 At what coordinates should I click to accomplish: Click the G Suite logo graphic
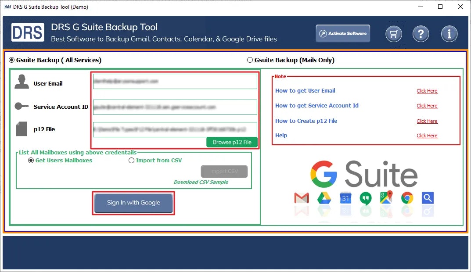(364, 174)
